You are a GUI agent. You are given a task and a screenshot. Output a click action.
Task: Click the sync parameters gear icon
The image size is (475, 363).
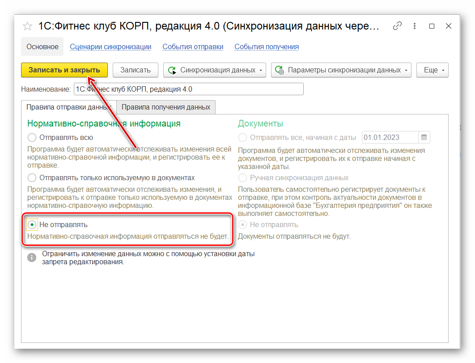point(279,70)
